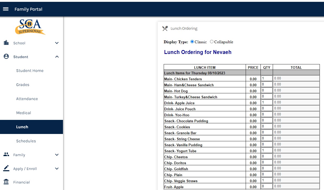Viewport: 324px width, 190px height.
Task: Select the Collapsible display type
Action: coord(212,42)
